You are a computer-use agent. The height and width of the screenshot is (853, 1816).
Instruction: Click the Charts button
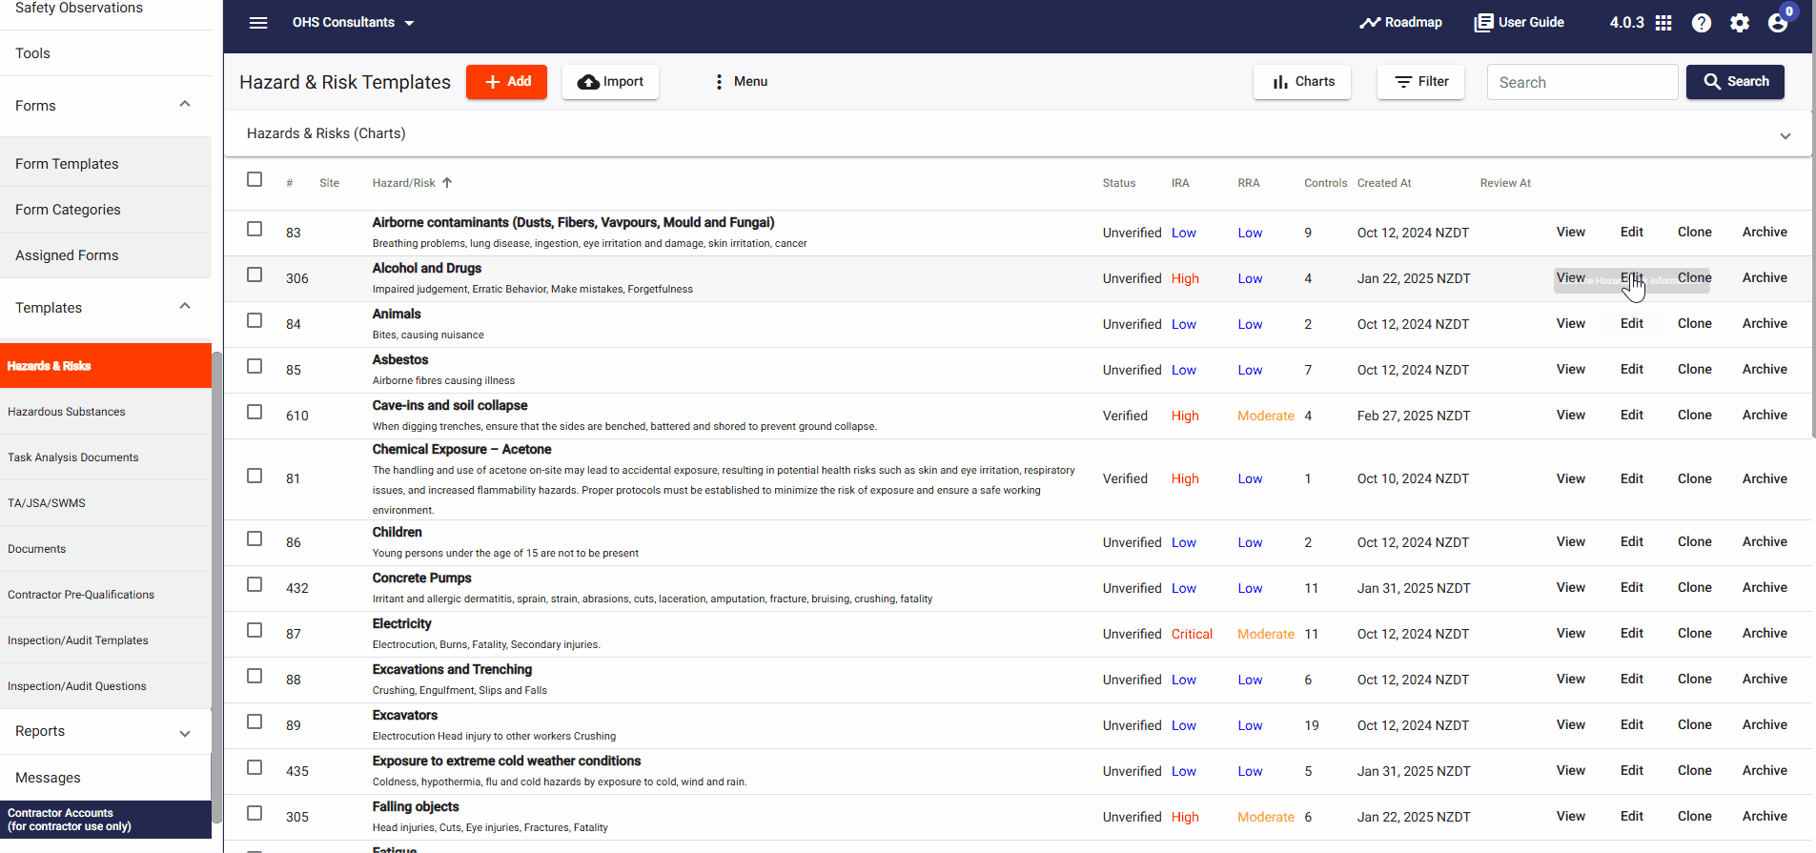(x=1302, y=82)
